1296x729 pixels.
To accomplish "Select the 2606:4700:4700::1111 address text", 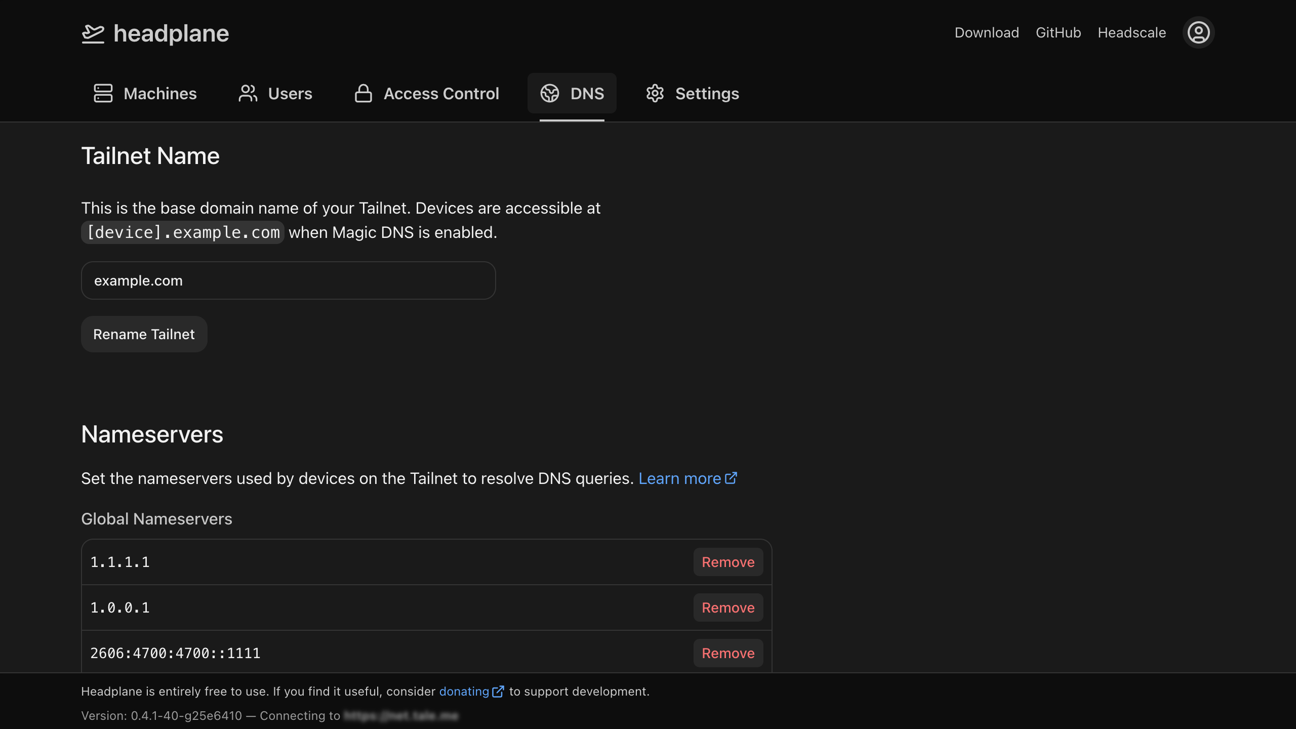I will tap(175, 653).
